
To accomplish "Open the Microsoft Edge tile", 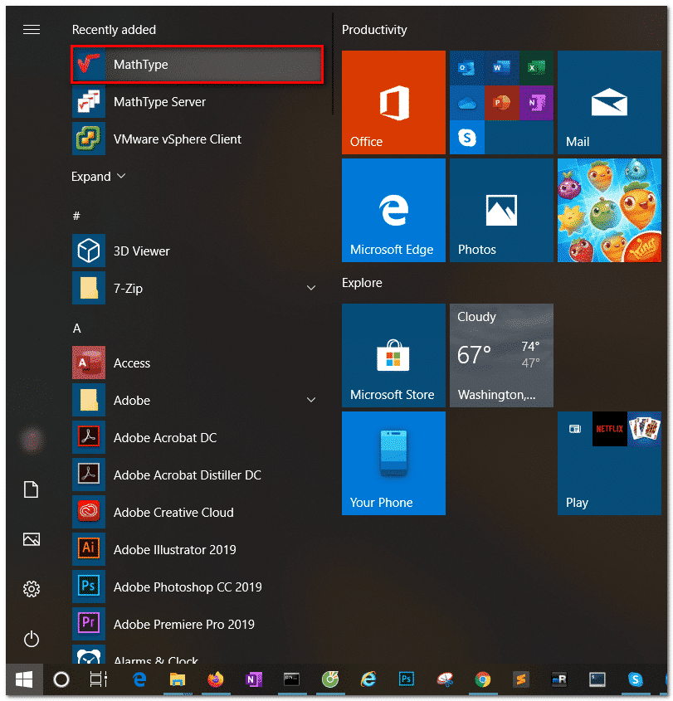I will [393, 211].
